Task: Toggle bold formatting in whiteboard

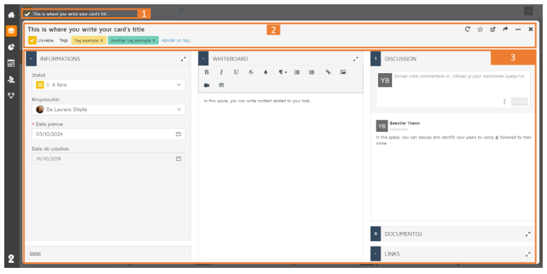Action: click(x=206, y=72)
